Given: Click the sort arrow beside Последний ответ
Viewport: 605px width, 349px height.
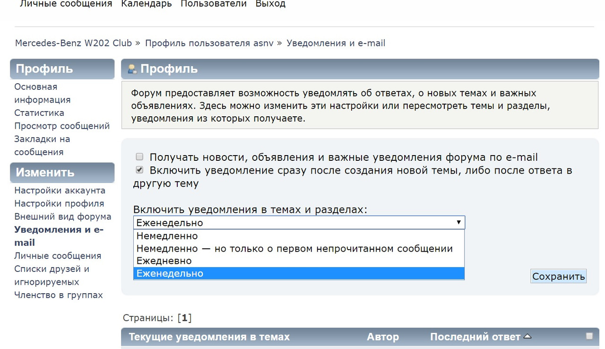Looking at the screenshot, I should (527, 337).
